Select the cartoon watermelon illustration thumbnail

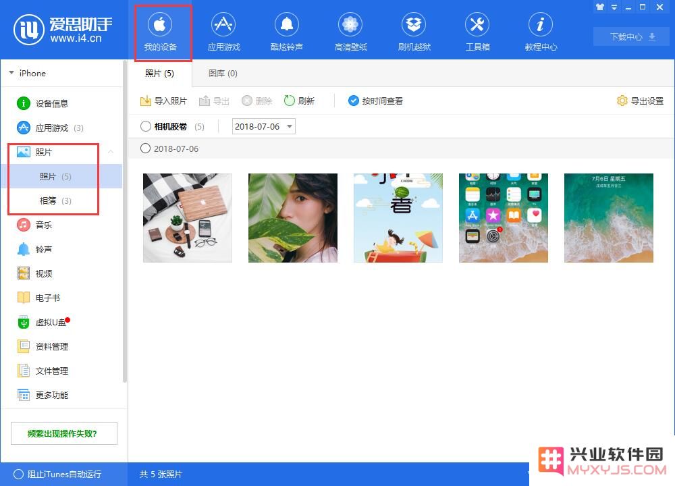pyautogui.click(x=398, y=218)
